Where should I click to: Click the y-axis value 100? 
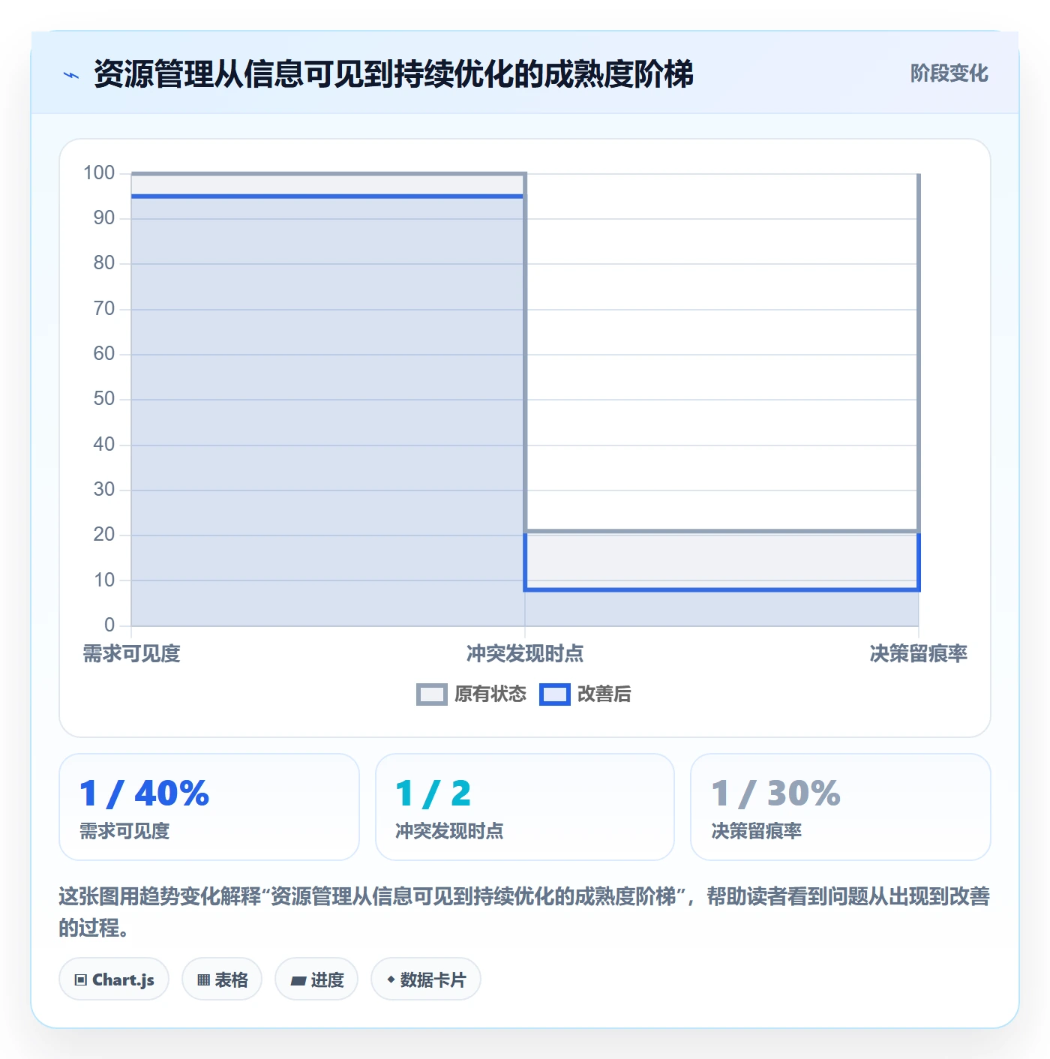click(x=99, y=173)
